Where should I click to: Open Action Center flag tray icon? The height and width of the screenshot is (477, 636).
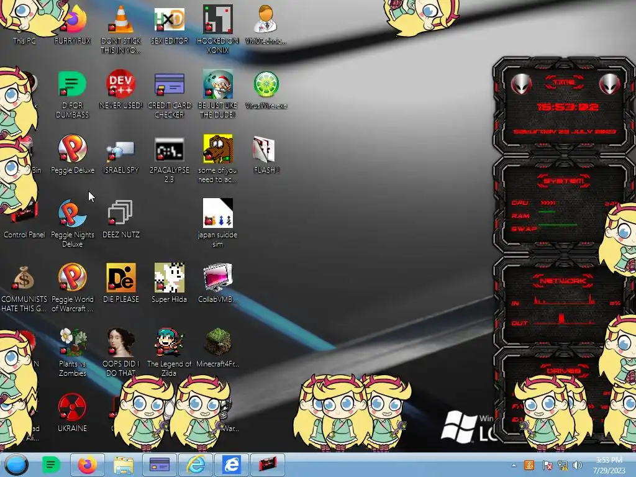(547, 465)
